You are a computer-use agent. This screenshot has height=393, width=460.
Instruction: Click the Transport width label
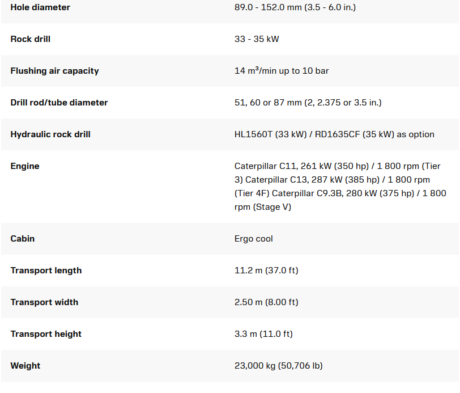click(44, 302)
